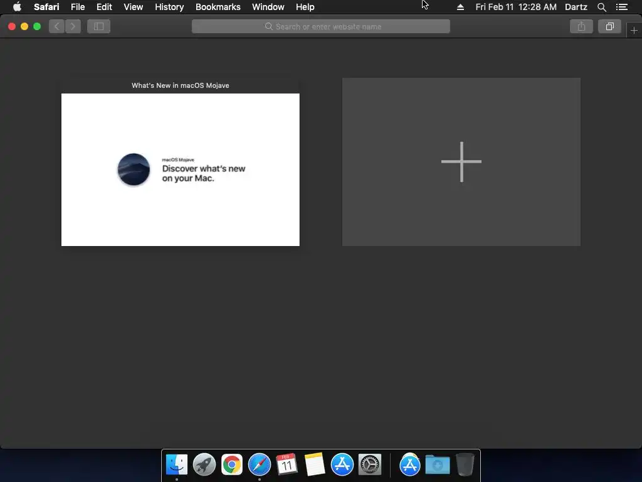Click the search magnifier icon in address bar
The height and width of the screenshot is (482, 642).
coord(268,26)
